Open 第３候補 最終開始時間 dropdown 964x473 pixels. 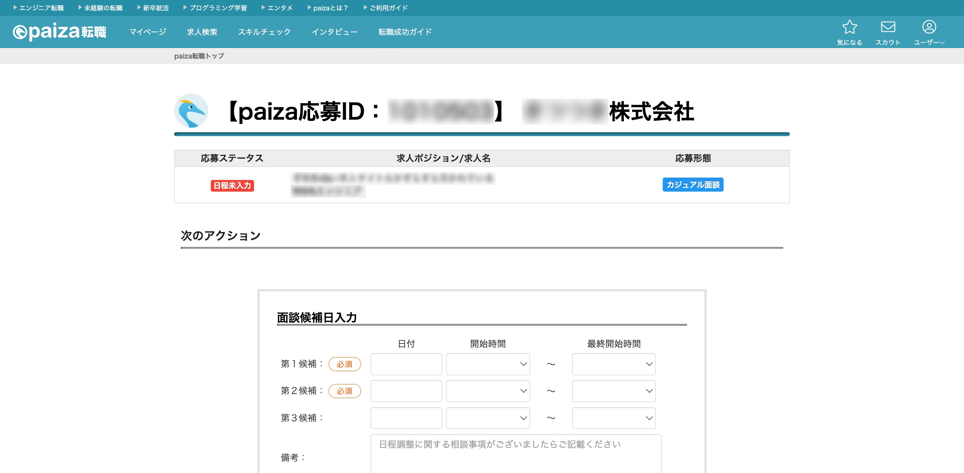614,418
